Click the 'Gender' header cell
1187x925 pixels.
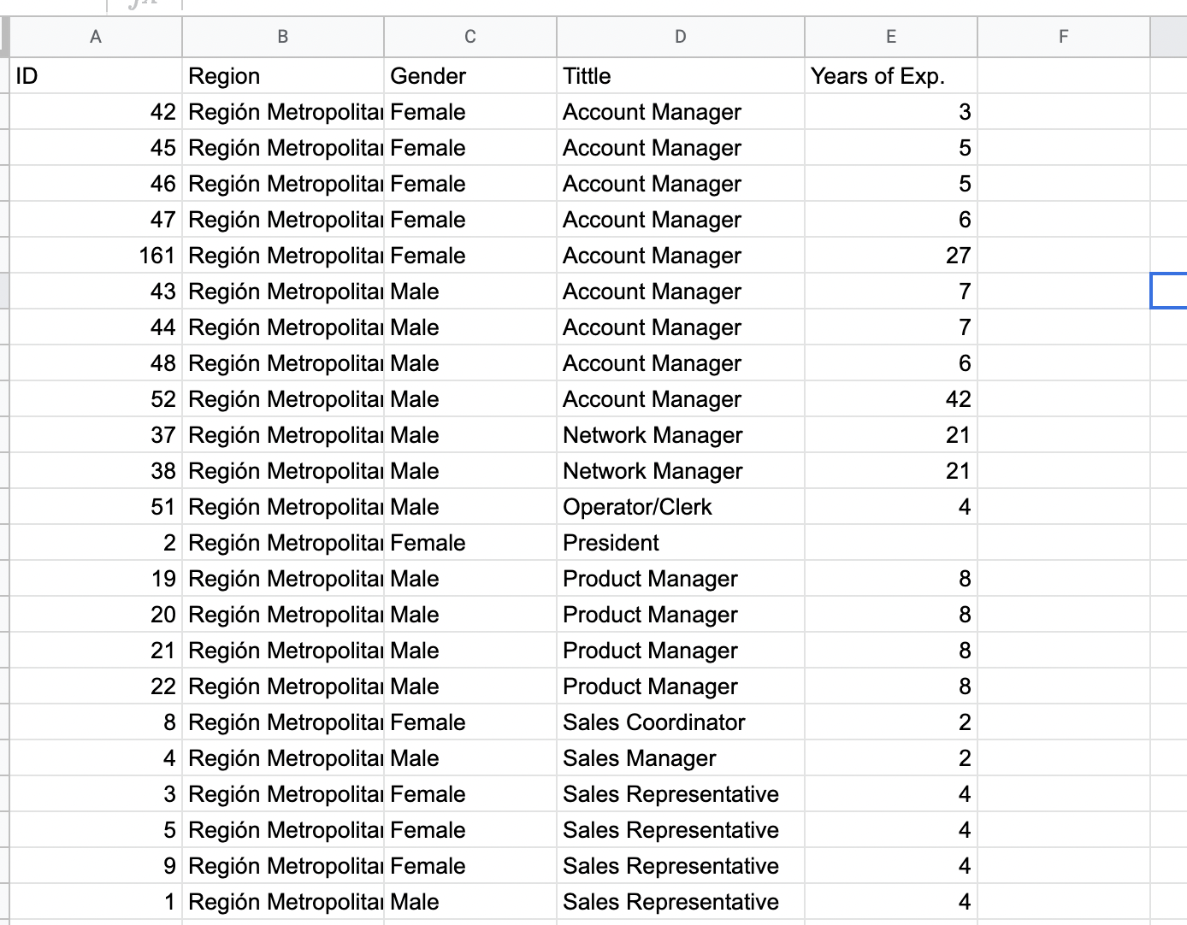(x=469, y=76)
